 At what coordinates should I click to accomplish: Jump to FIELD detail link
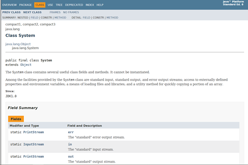pos(86,17)
